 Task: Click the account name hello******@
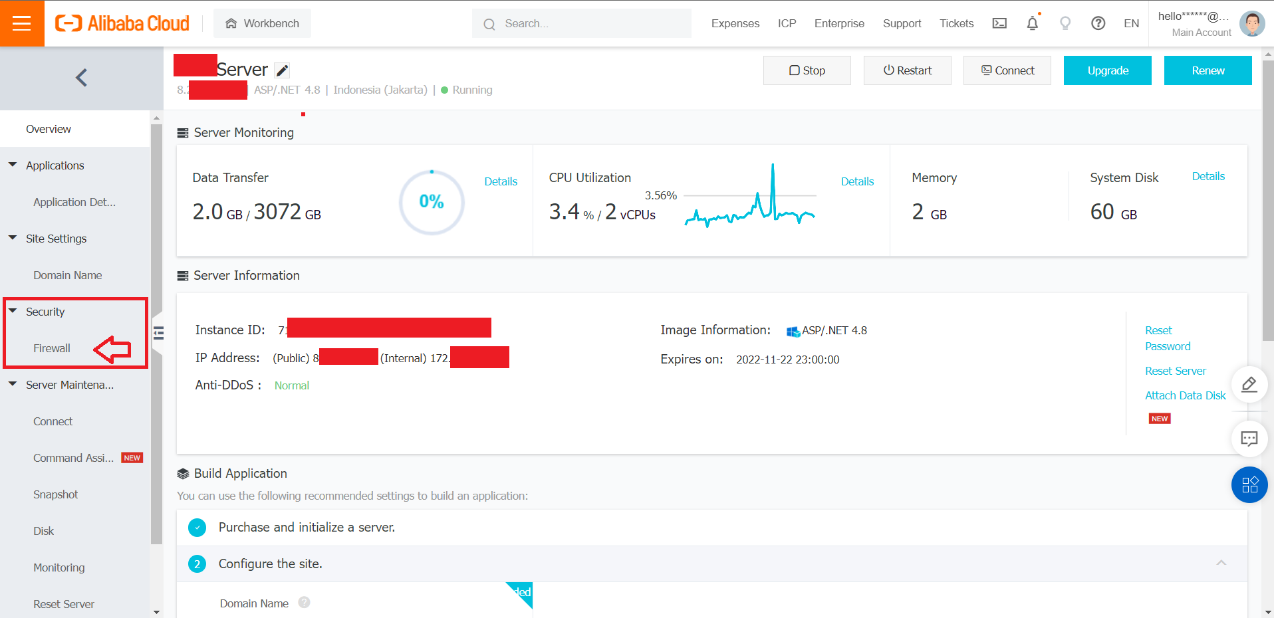pos(1193,16)
